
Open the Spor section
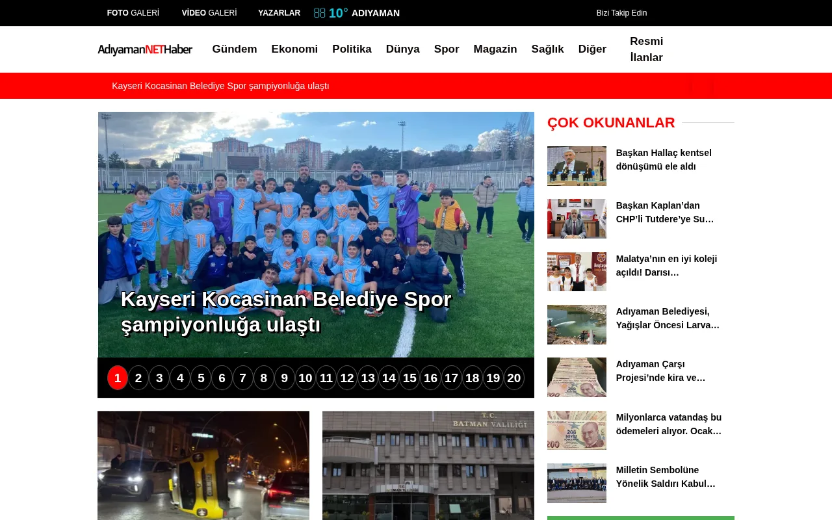[x=447, y=49]
